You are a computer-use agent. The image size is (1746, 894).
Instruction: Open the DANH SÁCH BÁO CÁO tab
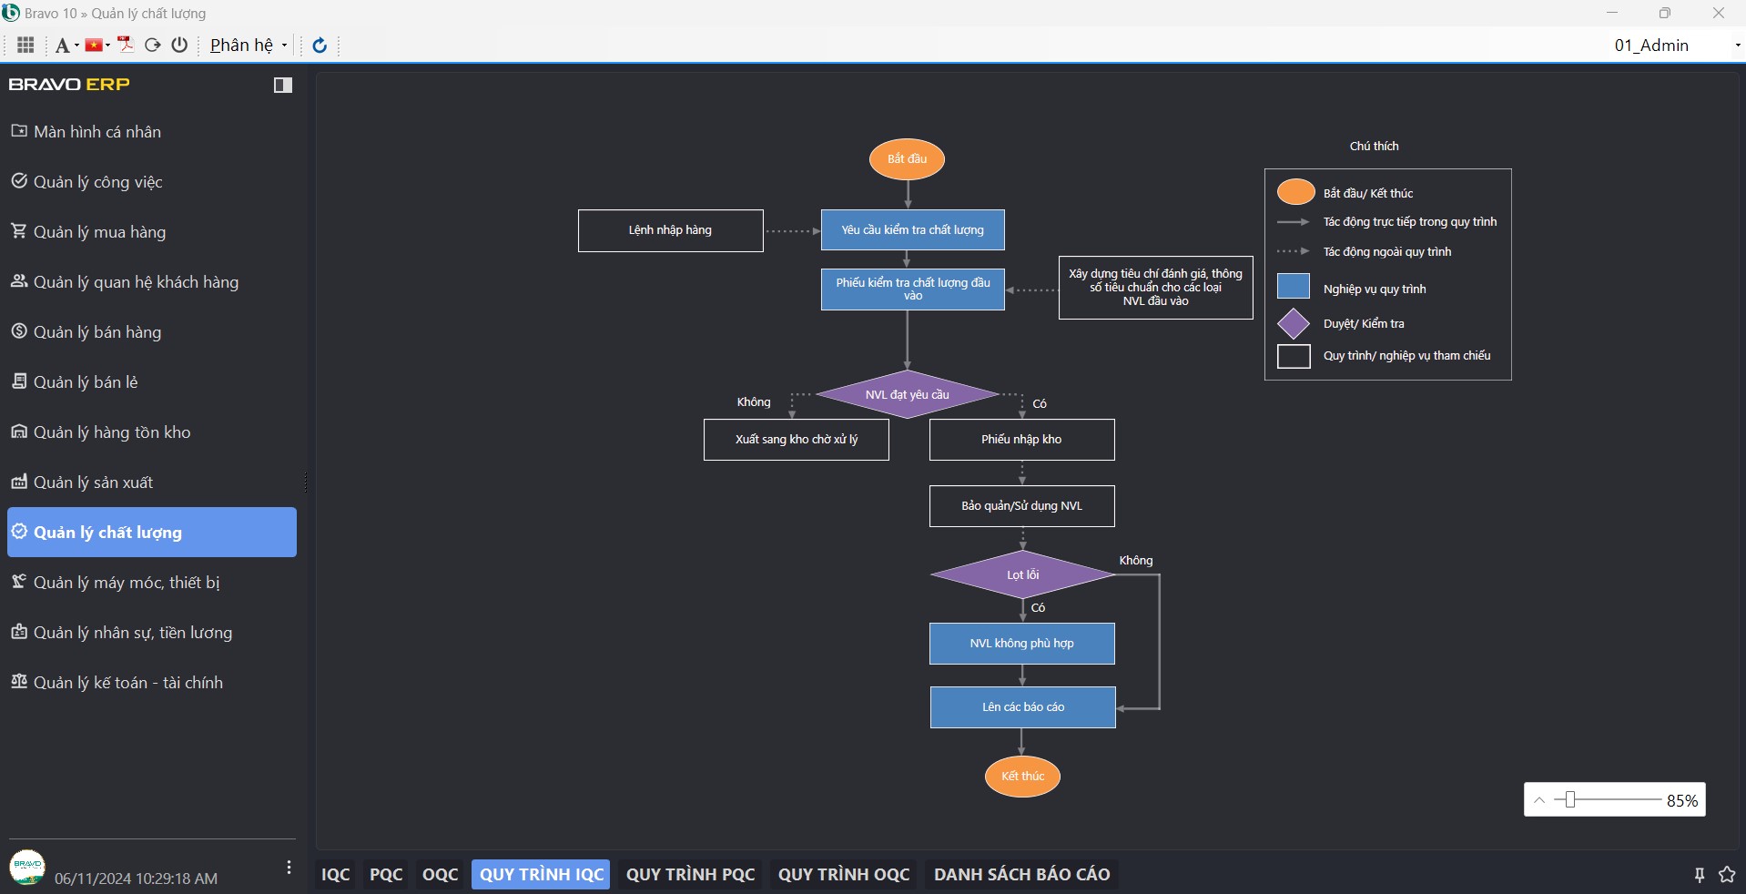click(x=1021, y=875)
